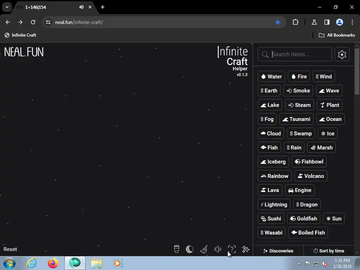Open the Chrome profile avatar
The height and width of the screenshot is (270, 360).
[x=340, y=22]
